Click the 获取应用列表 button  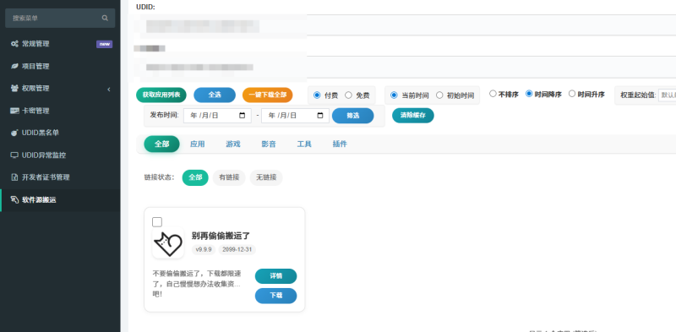tap(161, 95)
